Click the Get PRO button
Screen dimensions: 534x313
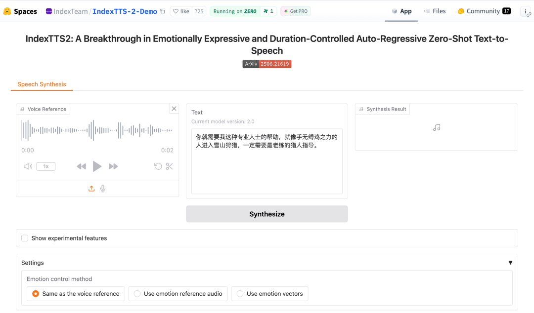[295, 11]
